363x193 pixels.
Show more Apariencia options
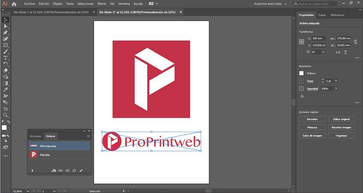click(x=357, y=103)
